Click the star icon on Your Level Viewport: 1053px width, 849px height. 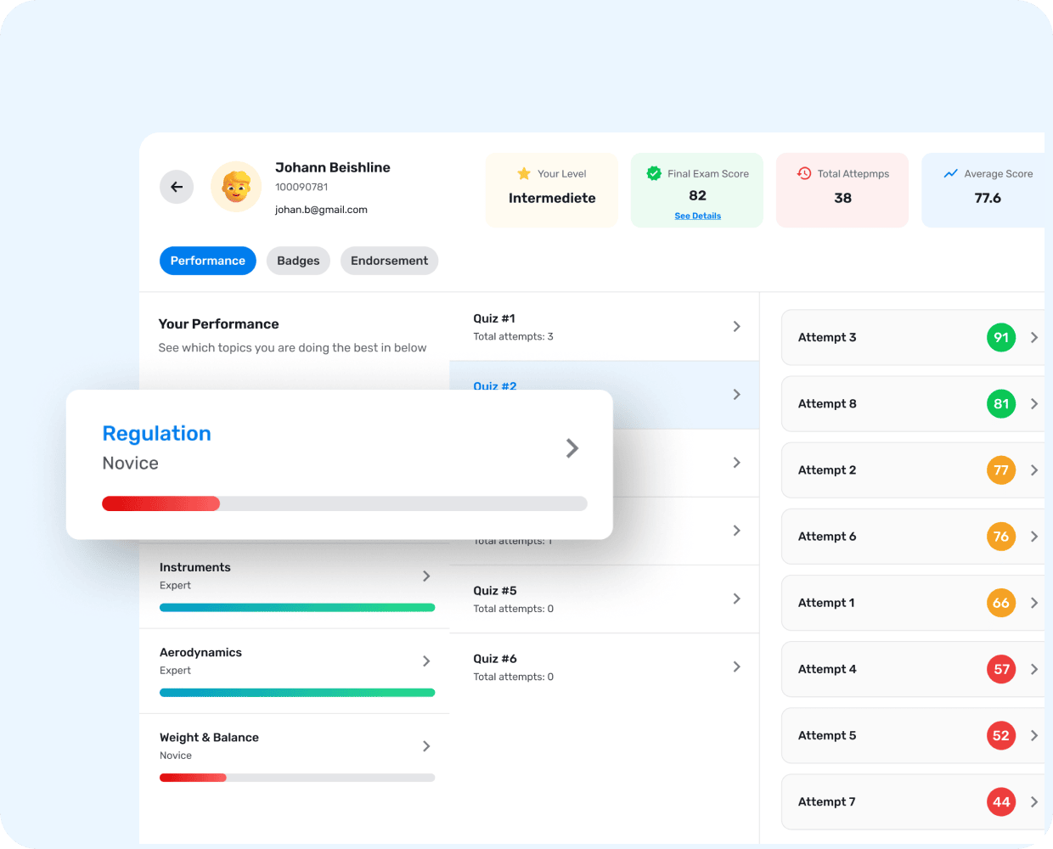524,173
